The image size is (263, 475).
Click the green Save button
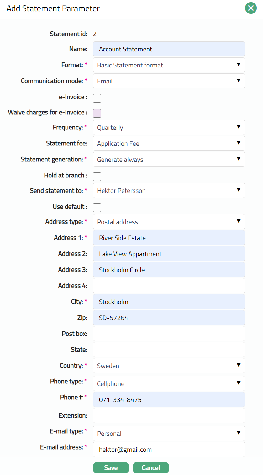click(111, 468)
